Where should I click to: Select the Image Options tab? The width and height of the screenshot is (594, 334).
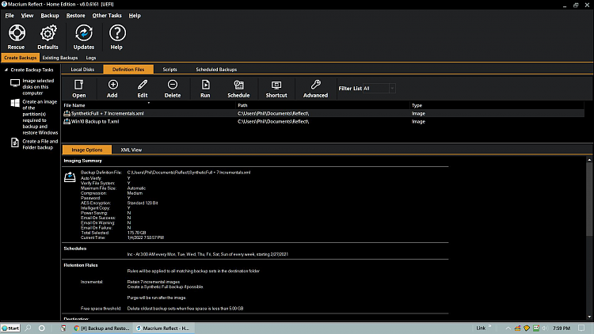coord(87,150)
